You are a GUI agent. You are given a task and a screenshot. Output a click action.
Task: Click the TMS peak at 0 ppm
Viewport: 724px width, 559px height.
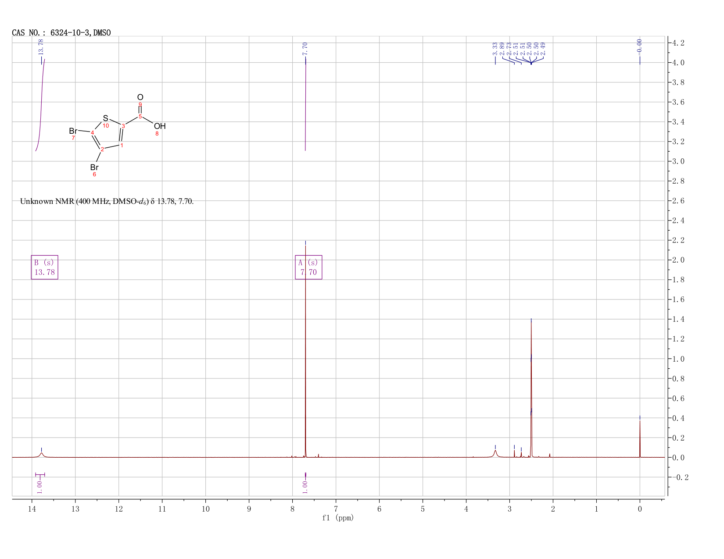pyautogui.click(x=640, y=438)
